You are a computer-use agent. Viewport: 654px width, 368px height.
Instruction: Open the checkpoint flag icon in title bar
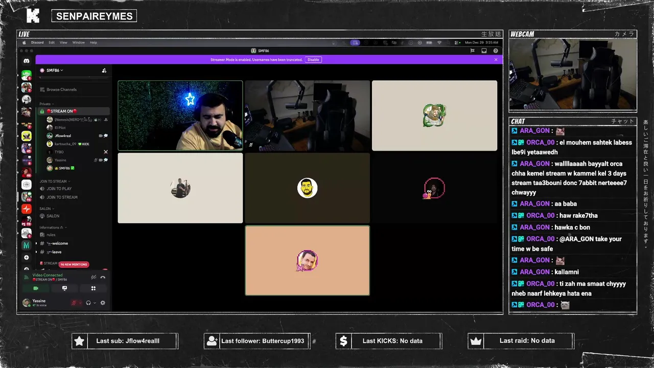pyautogui.click(x=472, y=51)
